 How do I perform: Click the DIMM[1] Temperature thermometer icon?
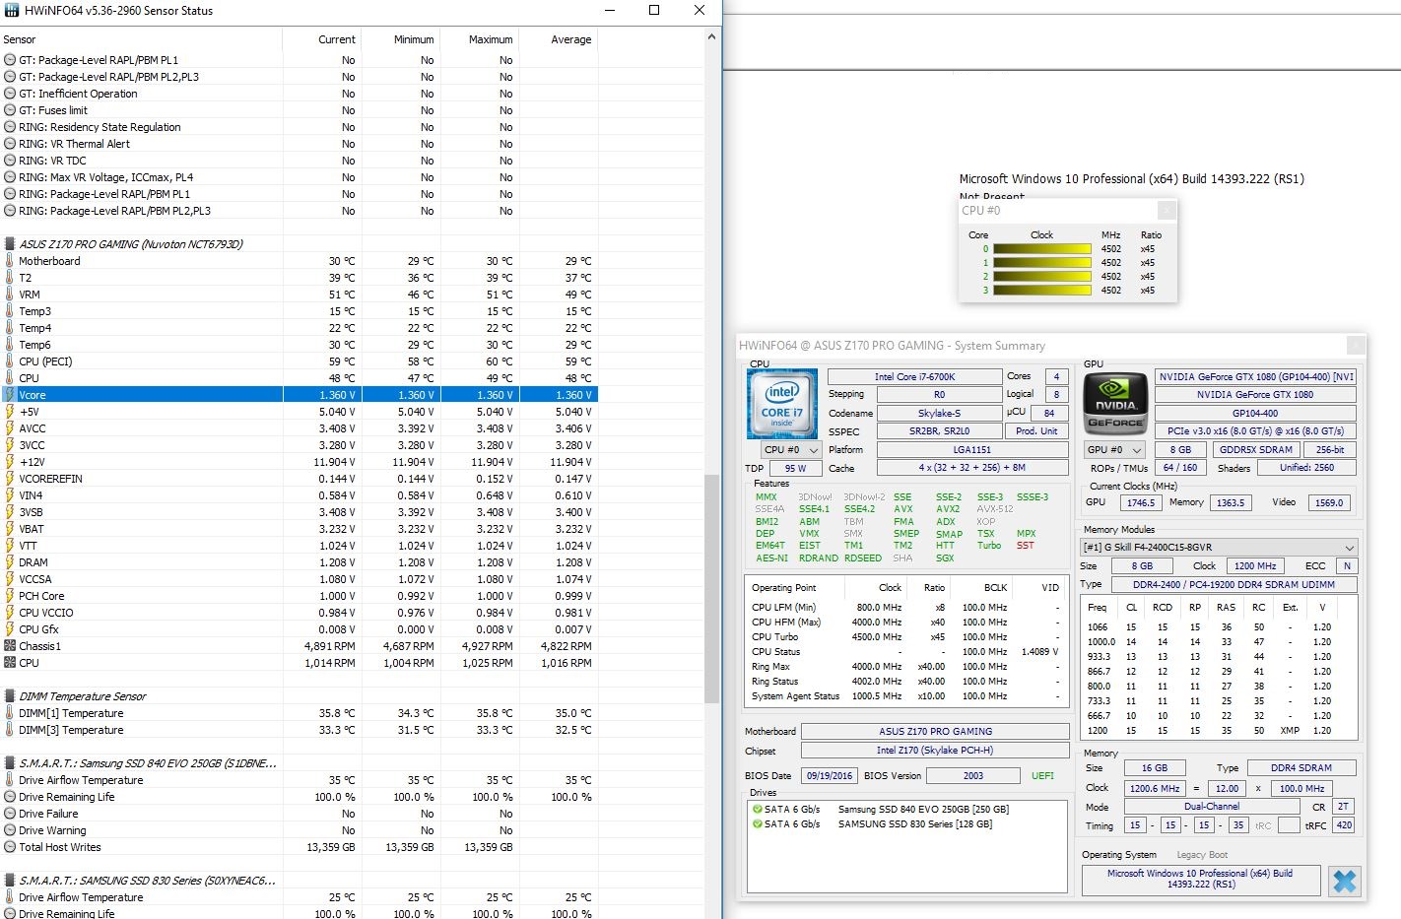coord(10,713)
